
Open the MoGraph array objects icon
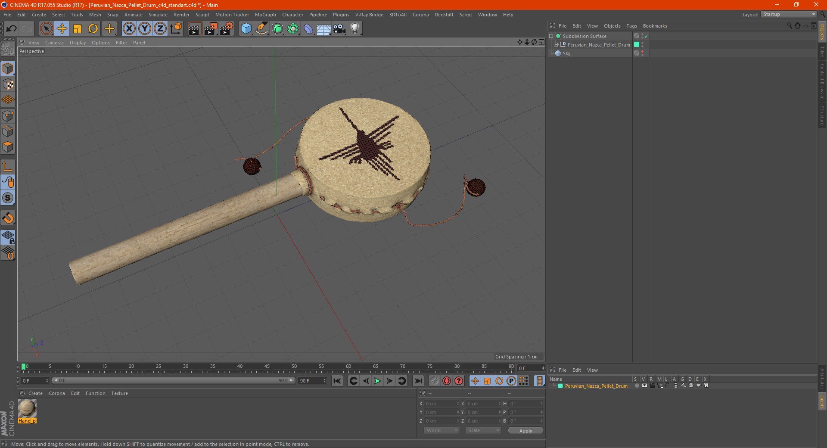[293, 29]
